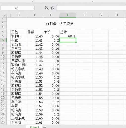Click the 件数 header cell
This screenshot has height=128, width=126.
(x=35, y=32)
